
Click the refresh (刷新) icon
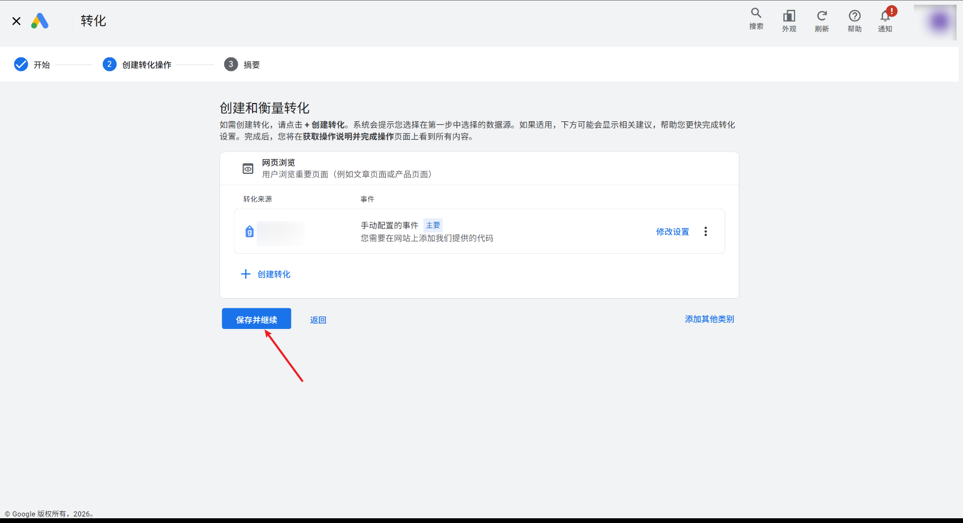pos(822,21)
